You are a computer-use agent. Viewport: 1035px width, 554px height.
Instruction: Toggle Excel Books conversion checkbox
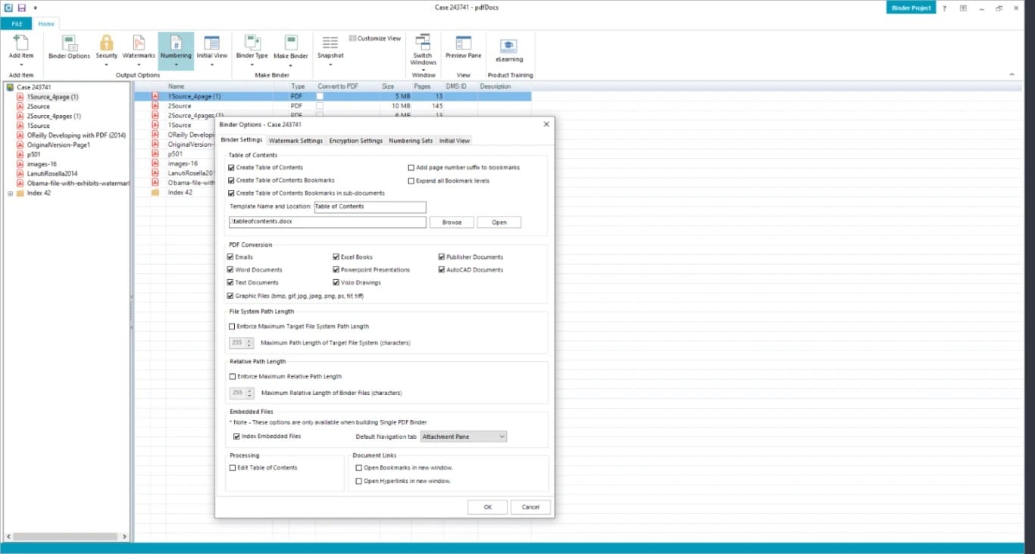coord(336,257)
